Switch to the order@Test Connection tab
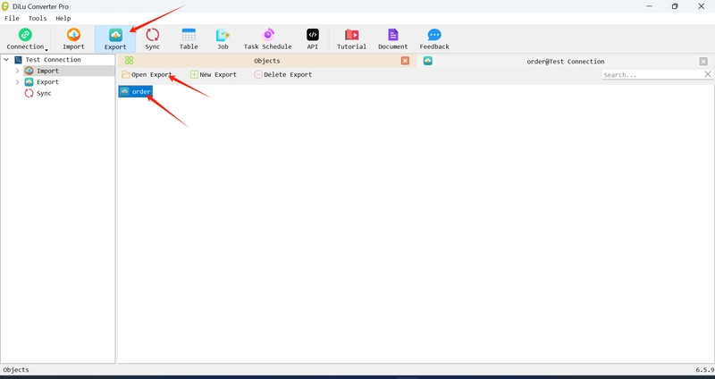Viewport: 715px width, 379px height. coord(566,61)
